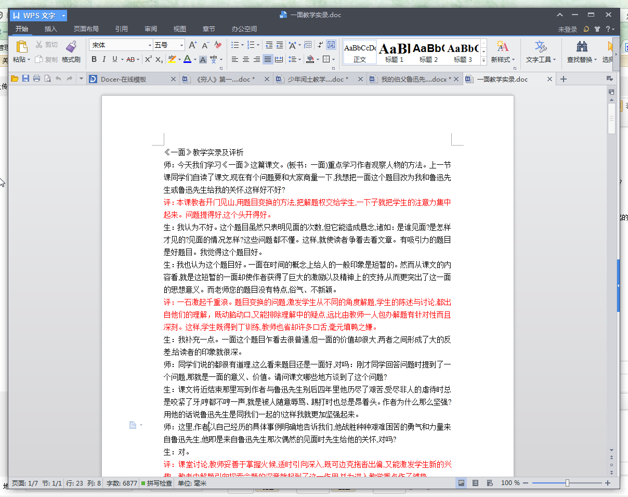Set align left paragraph toggle
Image resolution: width=628 pixels, height=497 pixels.
[x=234, y=59]
